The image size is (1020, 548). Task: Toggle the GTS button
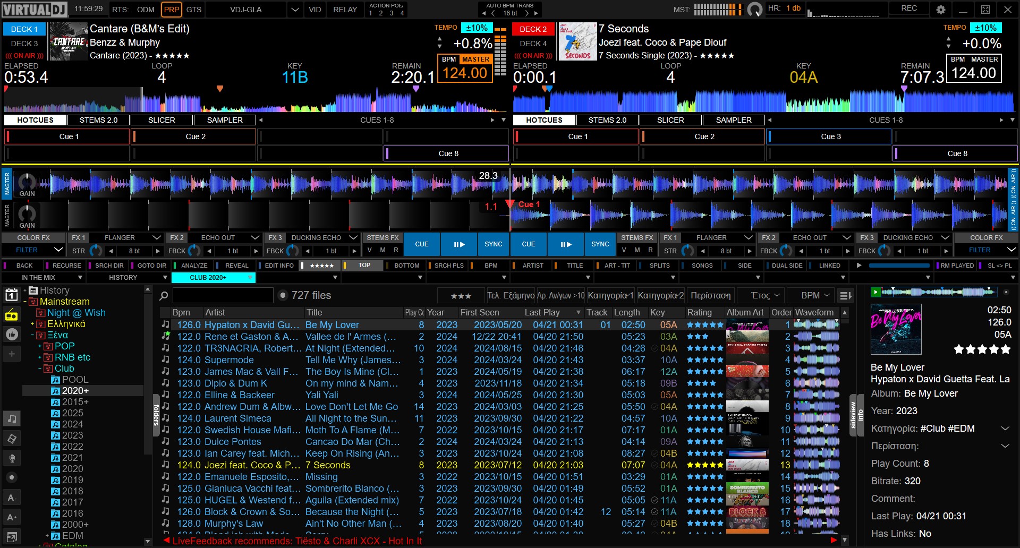[194, 10]
